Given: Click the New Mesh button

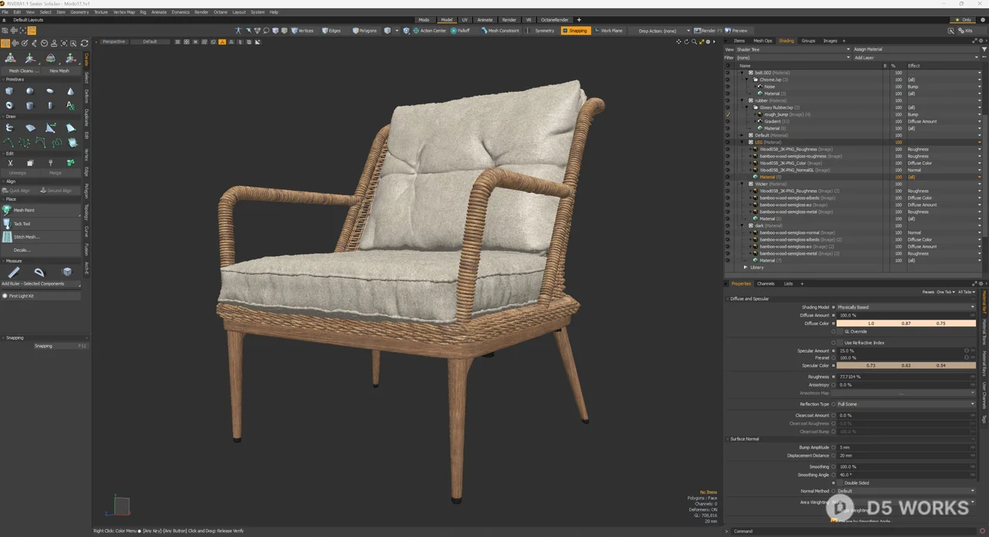Looking at the screenshot, I should (59, 70).
